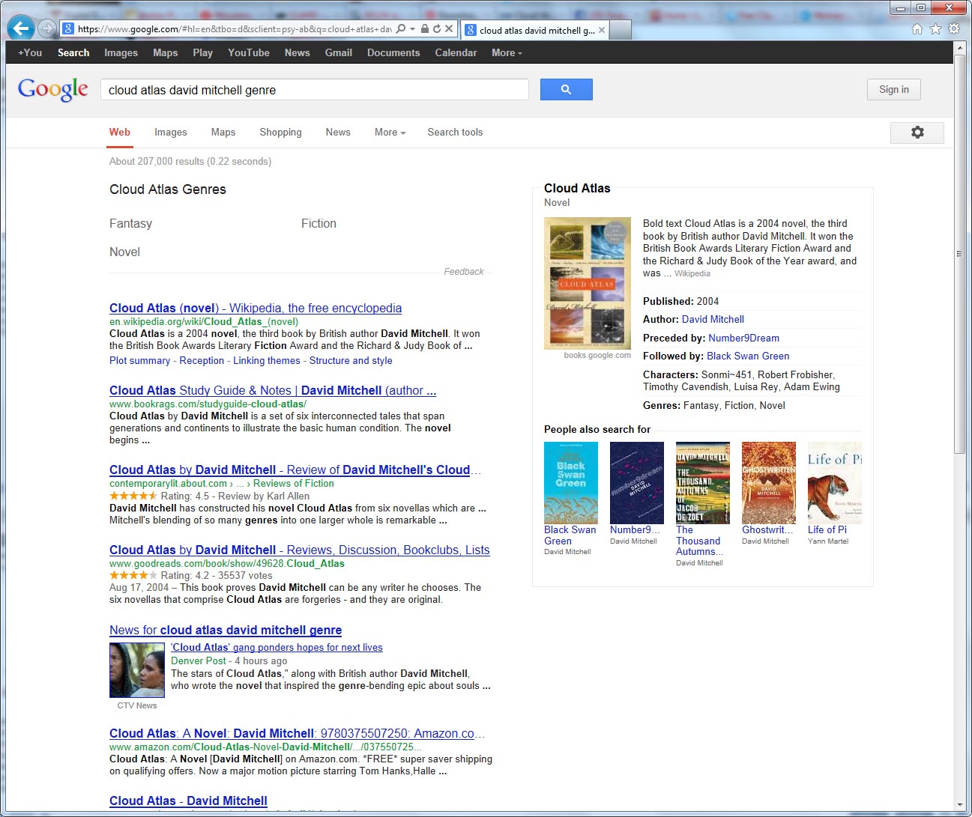Open the Amazon Cloud Atlas: A Novel result
972x817 pixels.
tap(297, 734)
